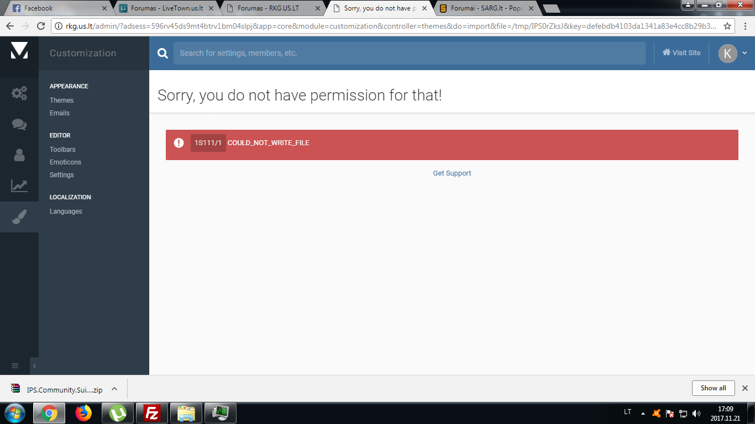The image size is (755, 424).
Task: Open Toolbars under Editor
Action: (x=62, y=150)
